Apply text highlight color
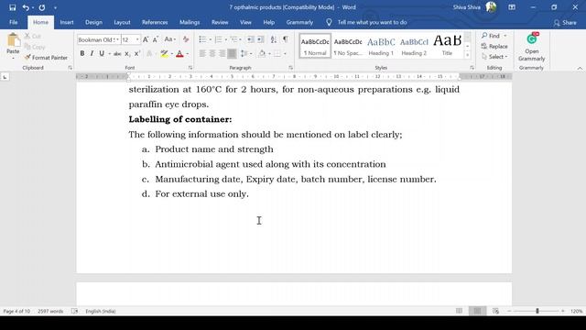The width and height of the screenshot is (586, 330). click(x=164, y=54)
